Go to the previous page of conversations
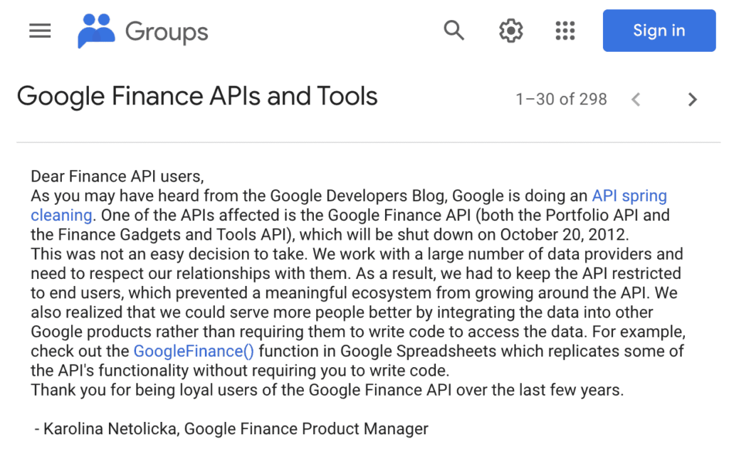This screenshot has height=459, width=729. coord(636,100)
